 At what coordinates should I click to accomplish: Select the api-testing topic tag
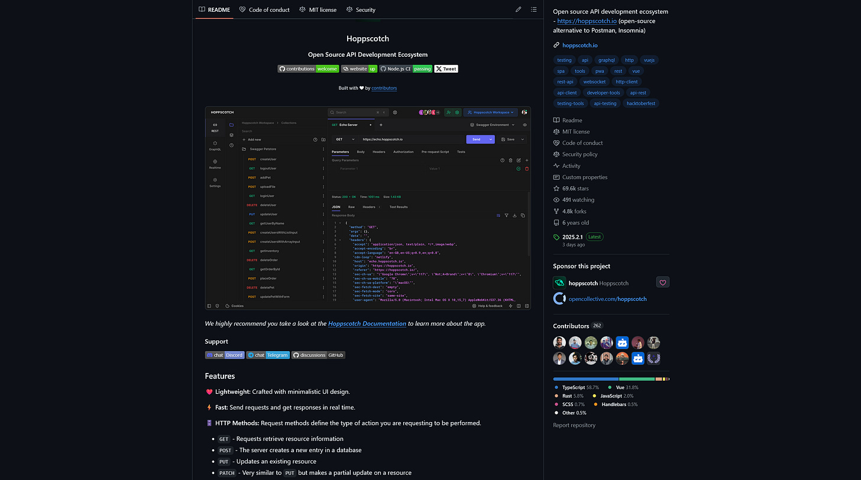point(606,103)
